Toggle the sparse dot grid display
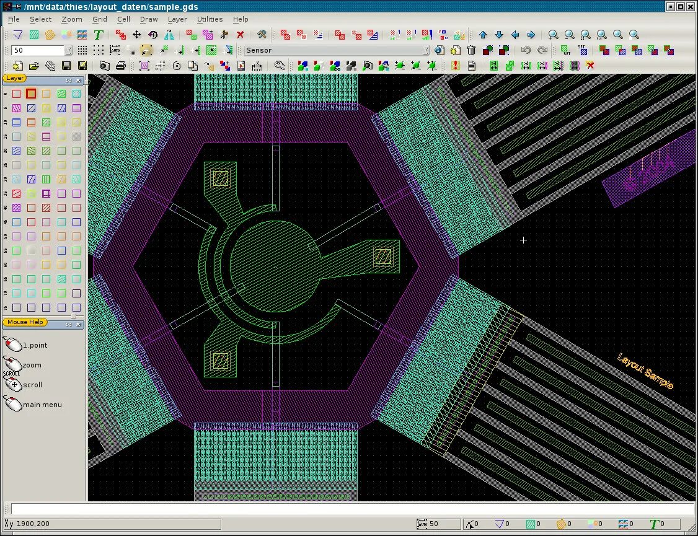 99,50
